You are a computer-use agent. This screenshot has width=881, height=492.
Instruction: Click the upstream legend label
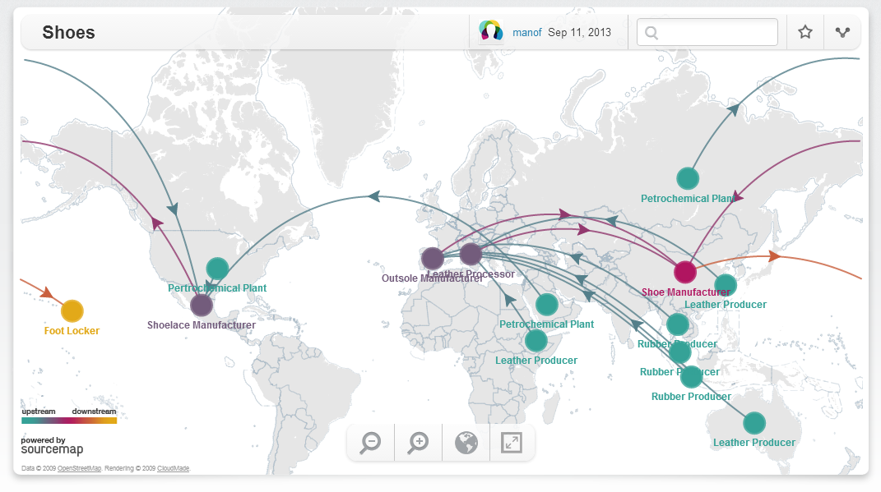(x=39, y=412)
